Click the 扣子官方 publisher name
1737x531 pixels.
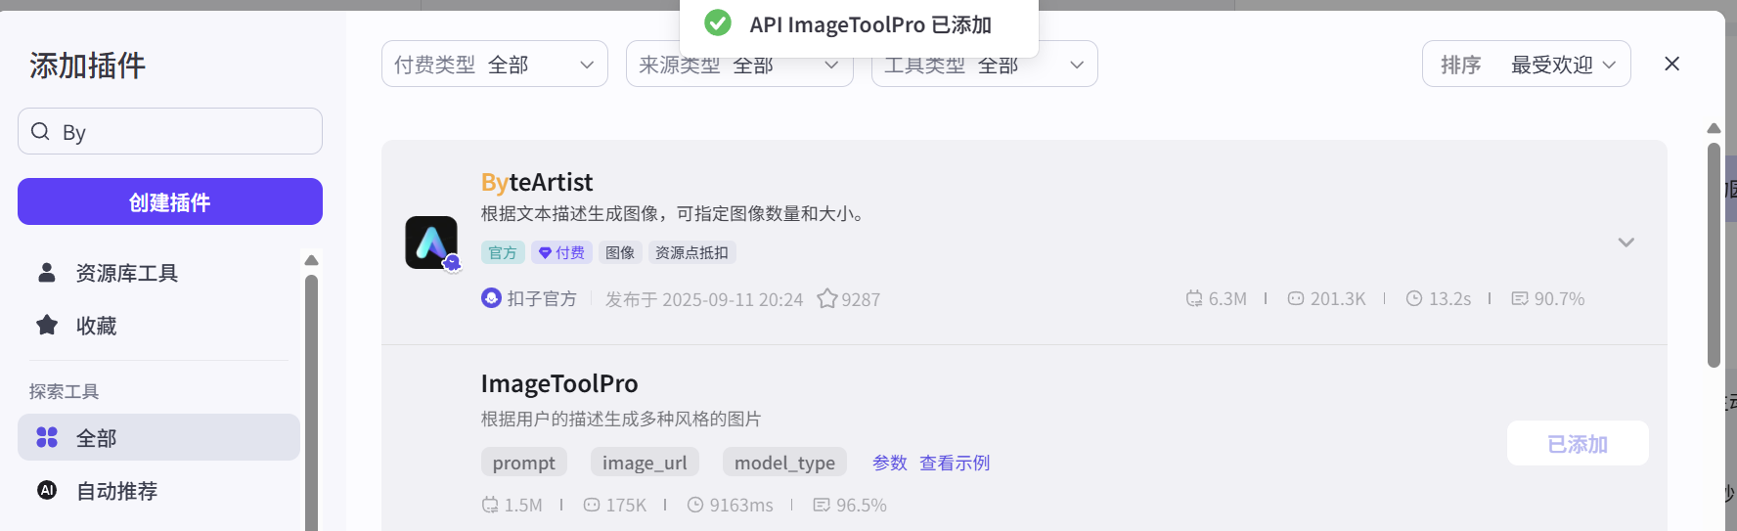tap(542, 298)
